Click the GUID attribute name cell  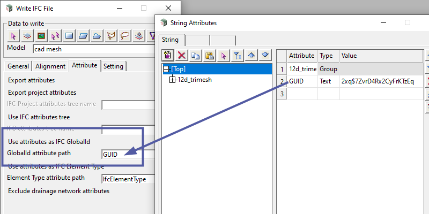[302, 81]
